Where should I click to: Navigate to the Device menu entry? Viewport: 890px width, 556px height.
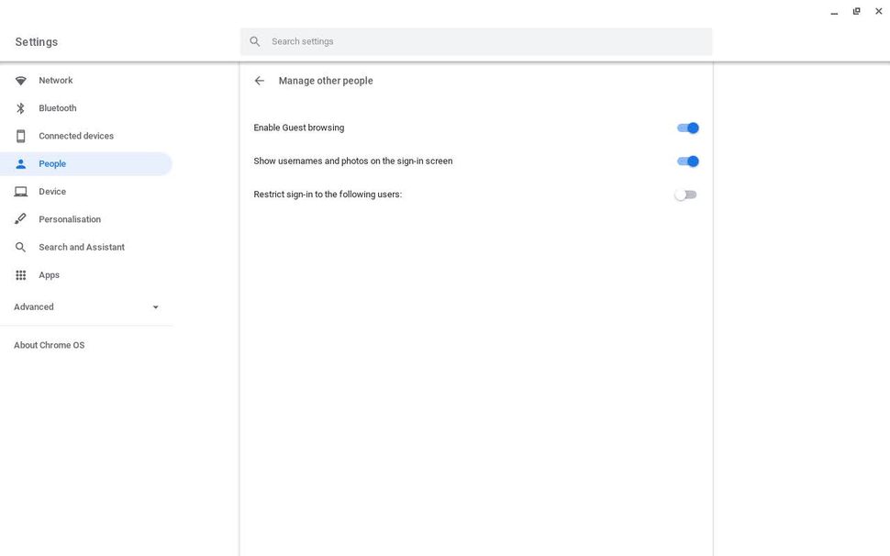click(52, 191)
